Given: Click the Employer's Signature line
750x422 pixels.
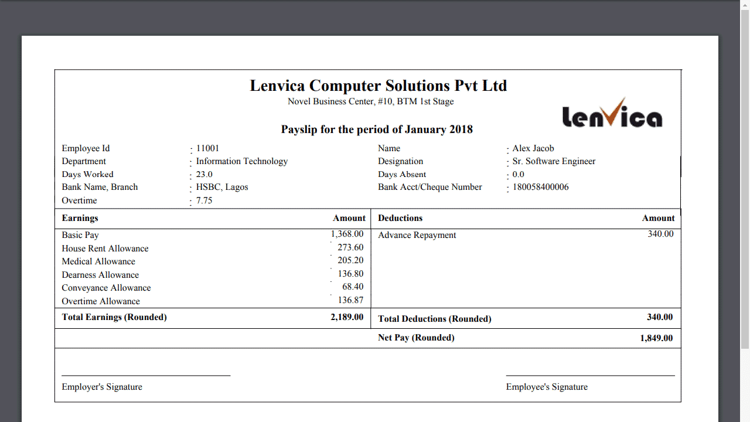Looking at the screenshot, I should coord(146,375).
